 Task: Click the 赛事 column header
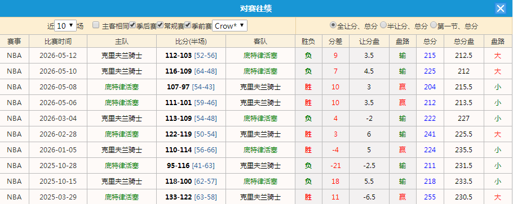tap(15, 42)
